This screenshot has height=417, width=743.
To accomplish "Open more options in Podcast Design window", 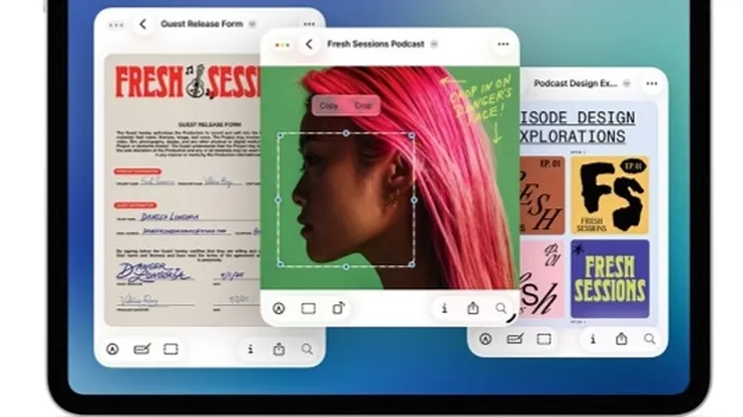I will tap(652, 83).
